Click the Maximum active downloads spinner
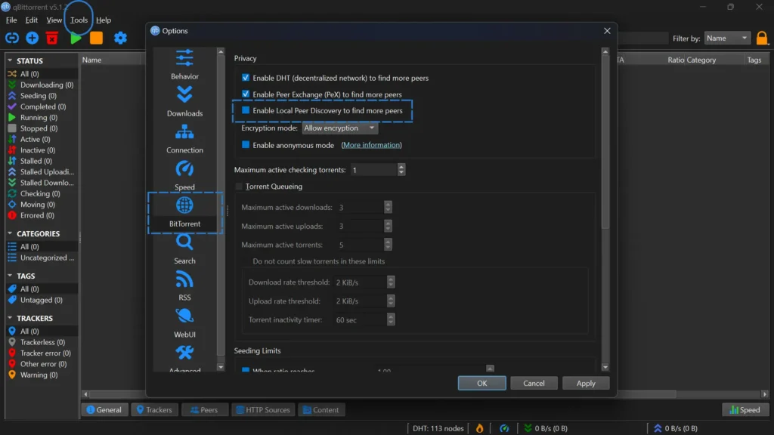Screen dimensions: 774x435 click(388, 207)
